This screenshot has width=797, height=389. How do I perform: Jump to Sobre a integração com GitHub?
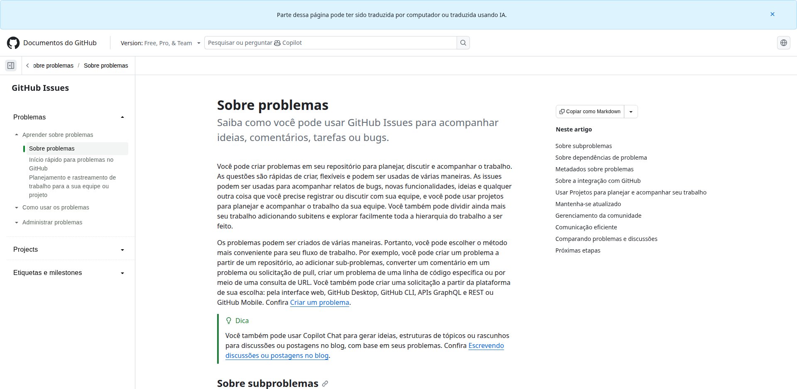pos(598,181)
